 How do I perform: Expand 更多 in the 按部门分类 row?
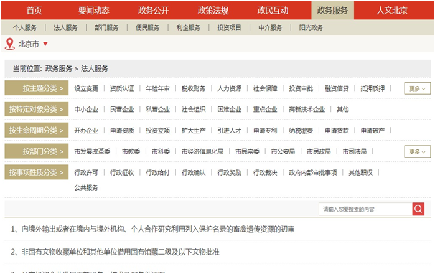click(x=417, y=151)
